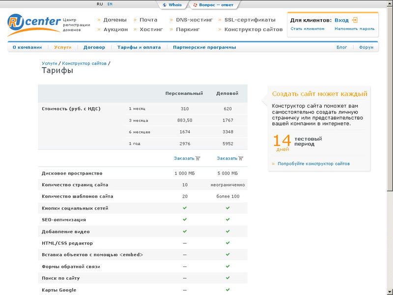Open the DNS-хостинг section

tap(194, 20)
